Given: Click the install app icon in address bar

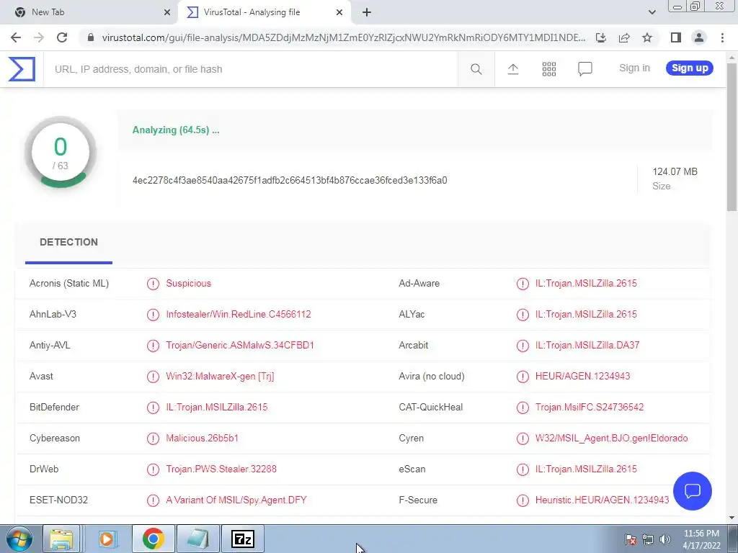Looking at the screenshot, I should (601, 37).
